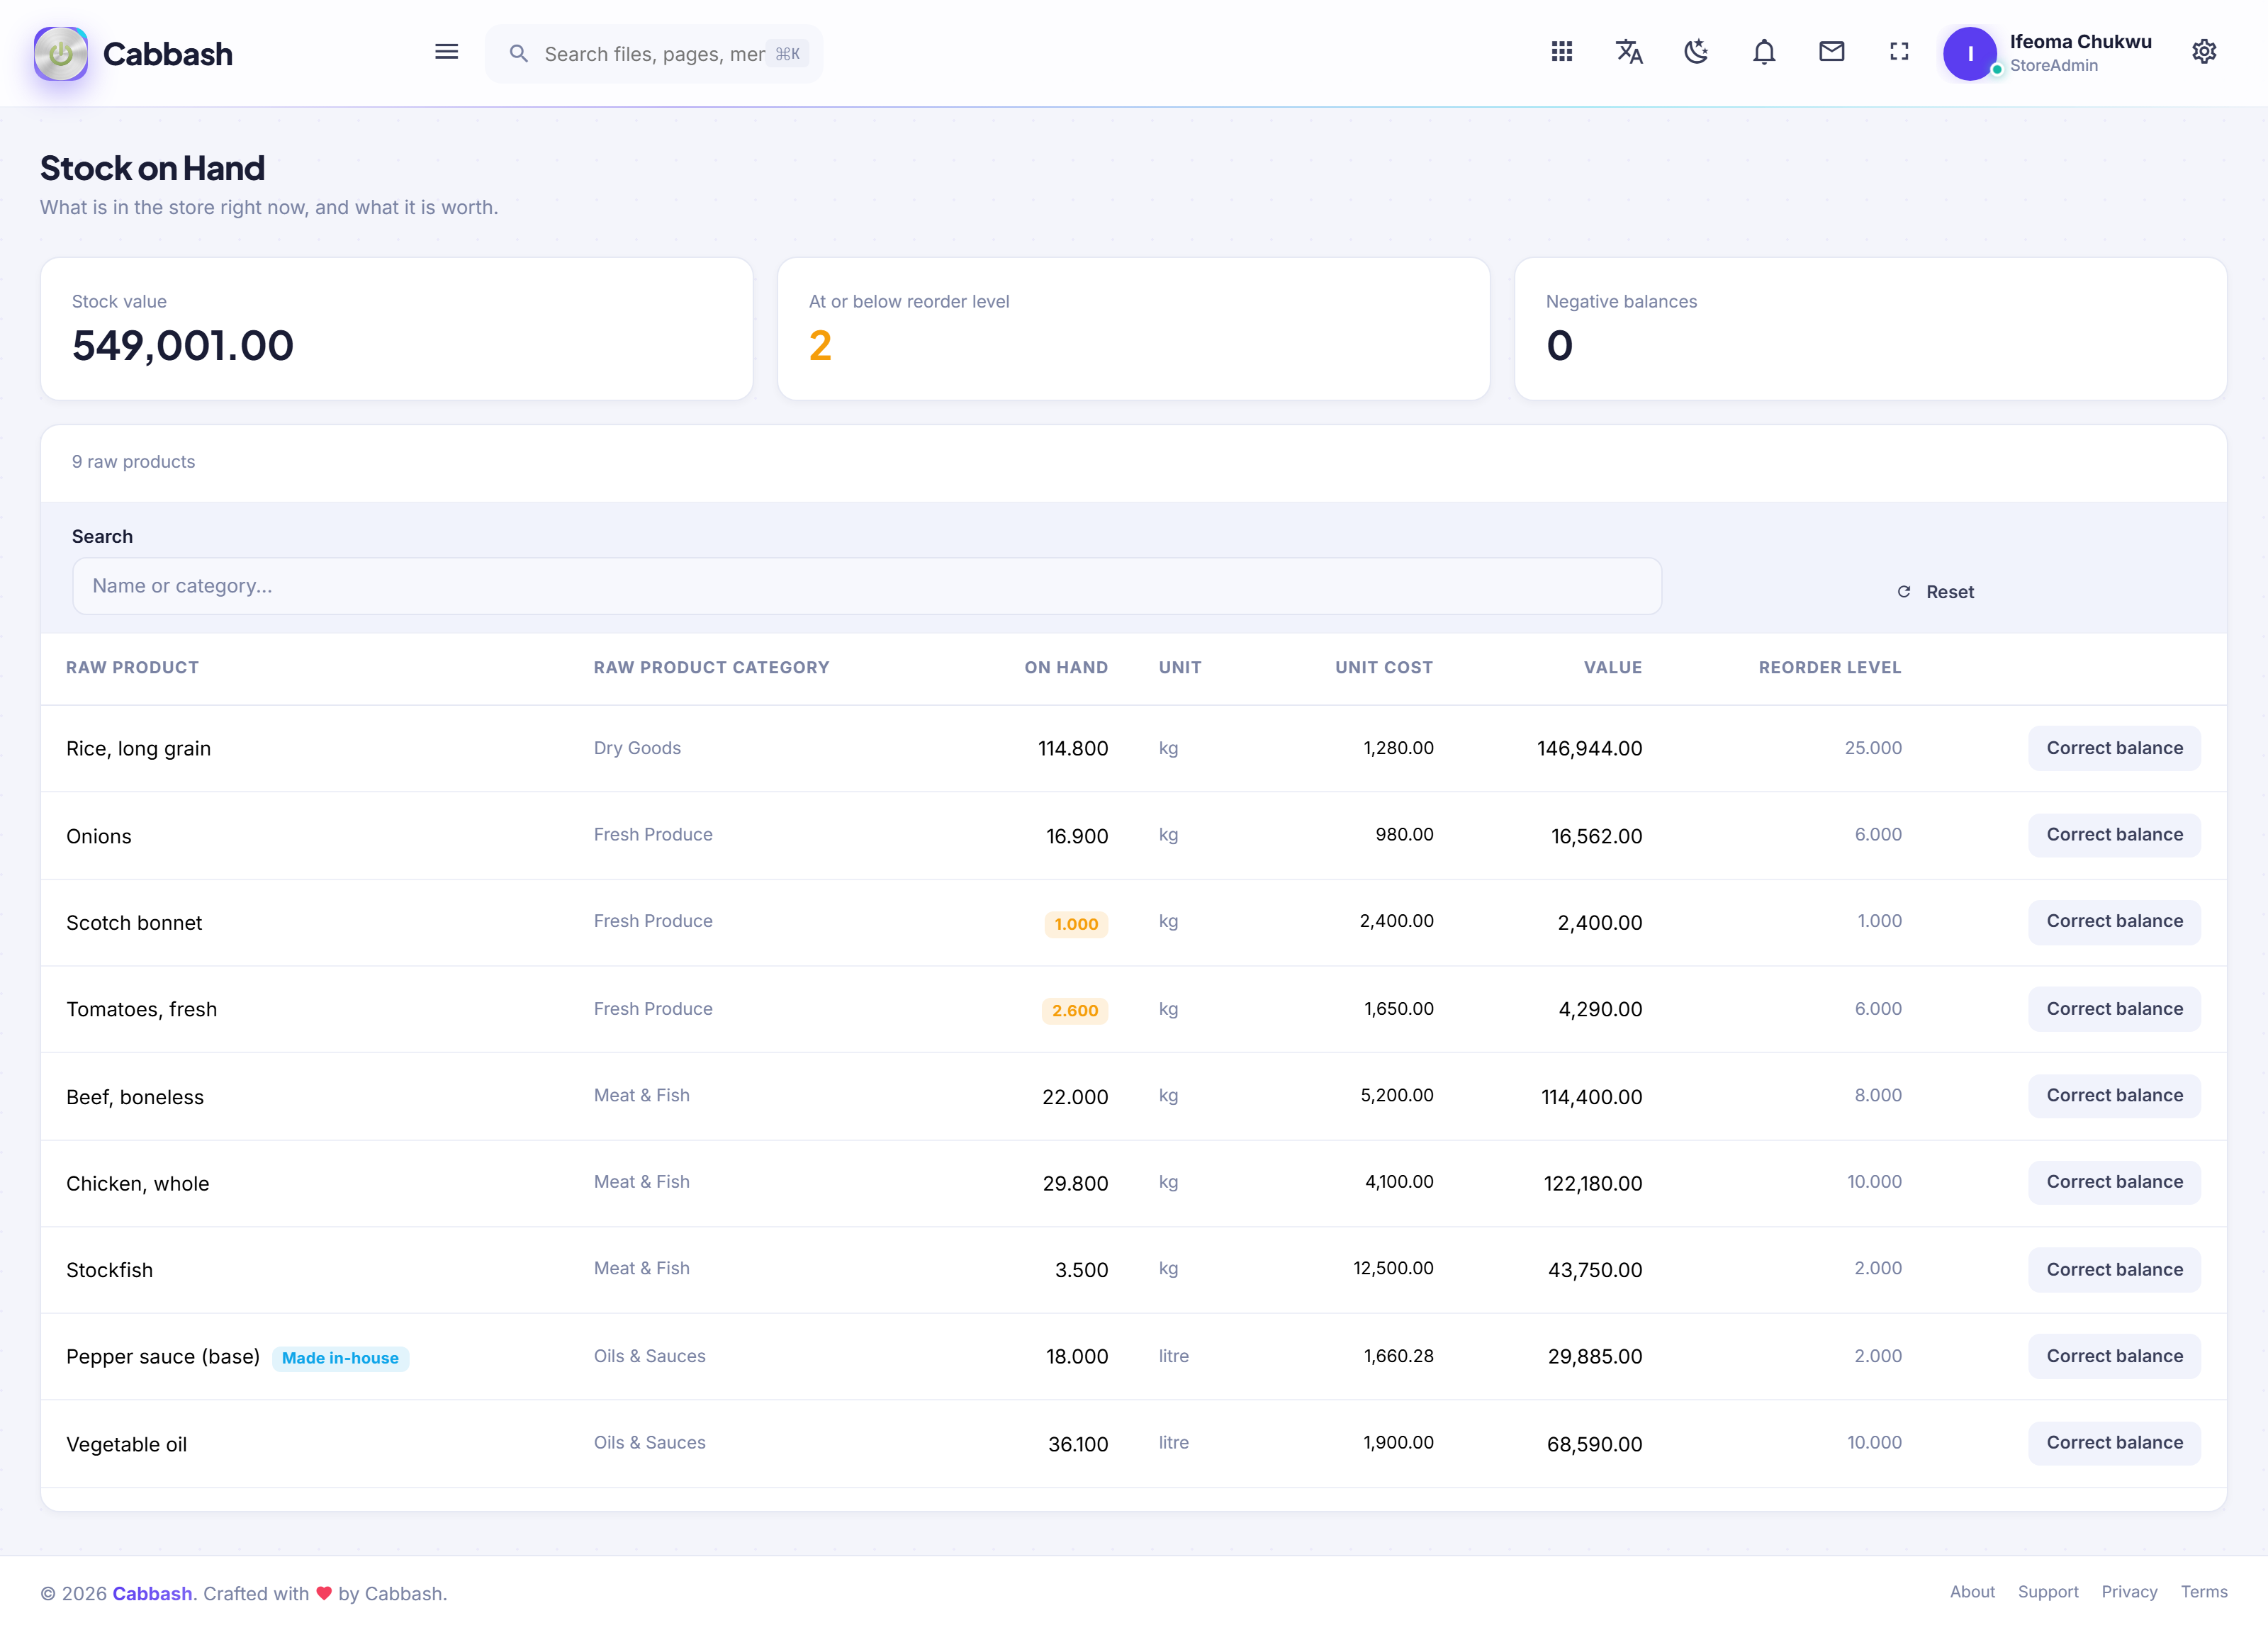
Task: Click the Made in-house badge
Action: click(340, 1358)
